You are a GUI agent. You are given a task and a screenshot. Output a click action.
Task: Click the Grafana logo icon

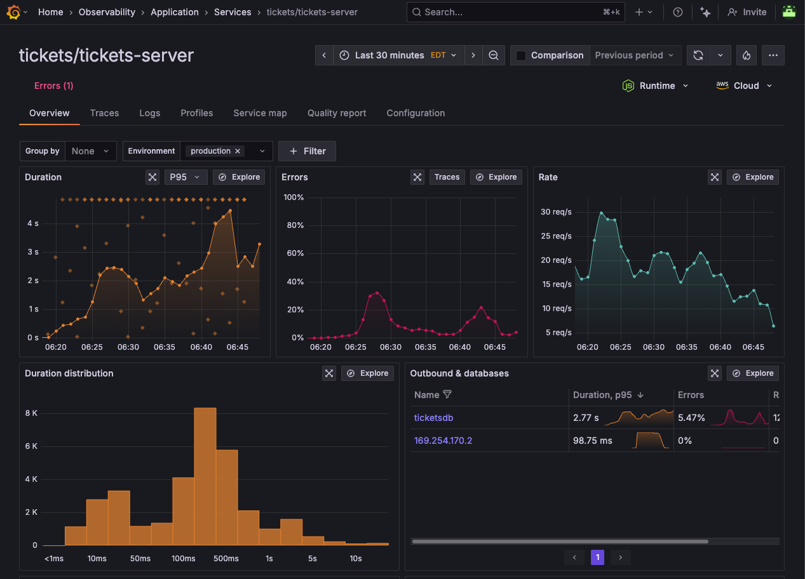tap(13, 12)
